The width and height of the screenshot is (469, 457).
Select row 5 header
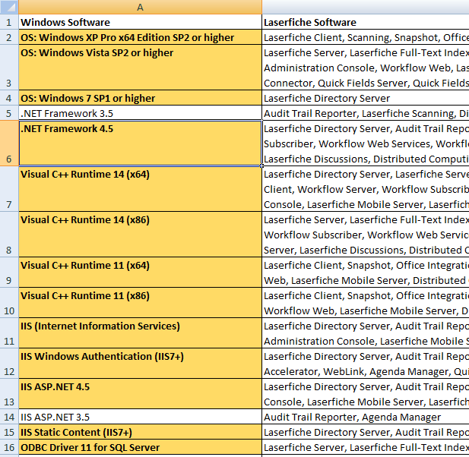coord(9,113)
